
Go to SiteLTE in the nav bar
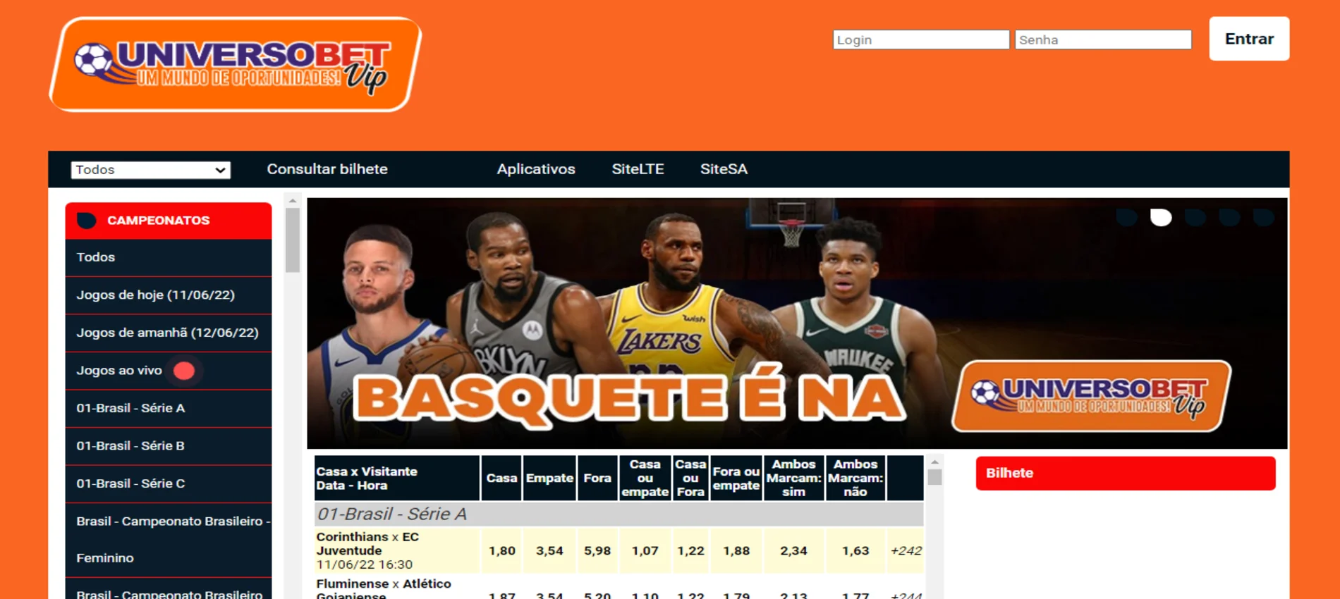click(x=638, y=169)
